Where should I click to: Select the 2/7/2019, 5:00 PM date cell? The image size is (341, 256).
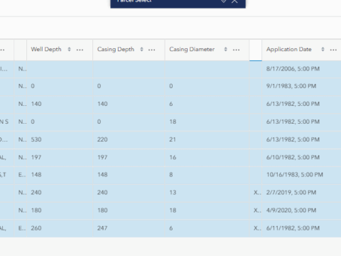point(291,193)
